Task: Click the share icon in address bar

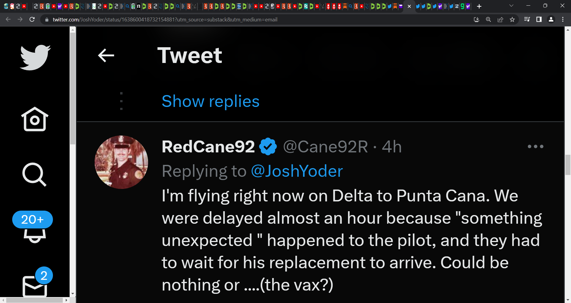Action: point(501,19)
